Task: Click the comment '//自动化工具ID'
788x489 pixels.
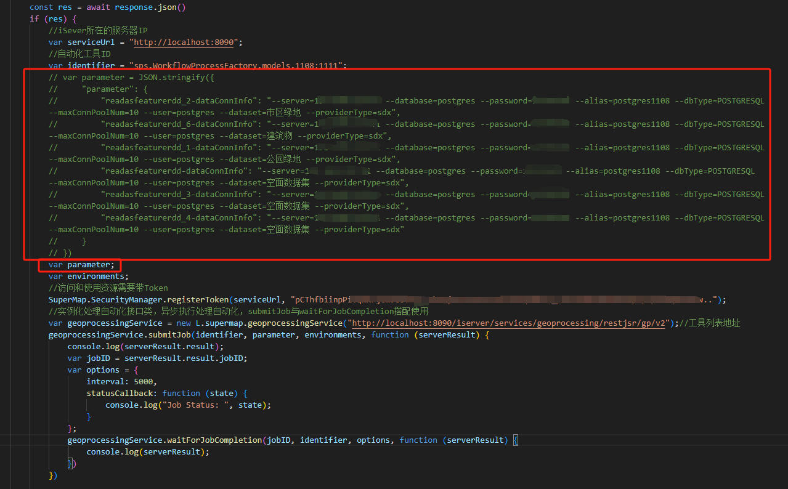Action: (x=79, y=54)
